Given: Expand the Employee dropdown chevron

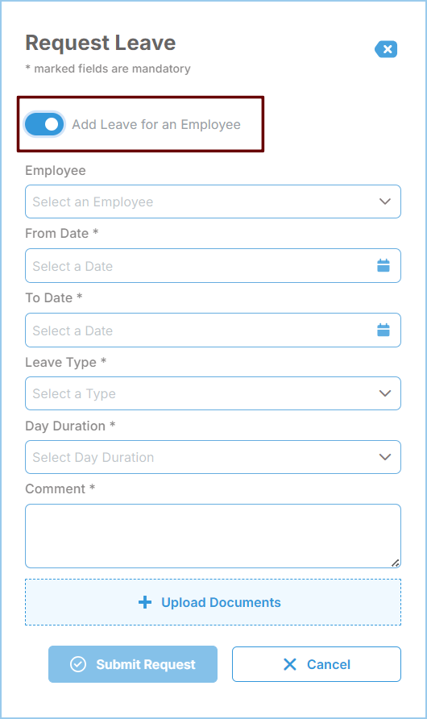Looking at the screenshot, I should coord(385,202).
